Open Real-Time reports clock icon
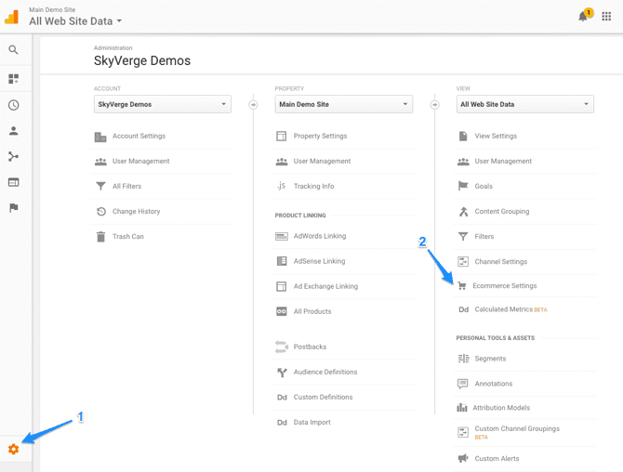623x472 pixels. [13, 105]
